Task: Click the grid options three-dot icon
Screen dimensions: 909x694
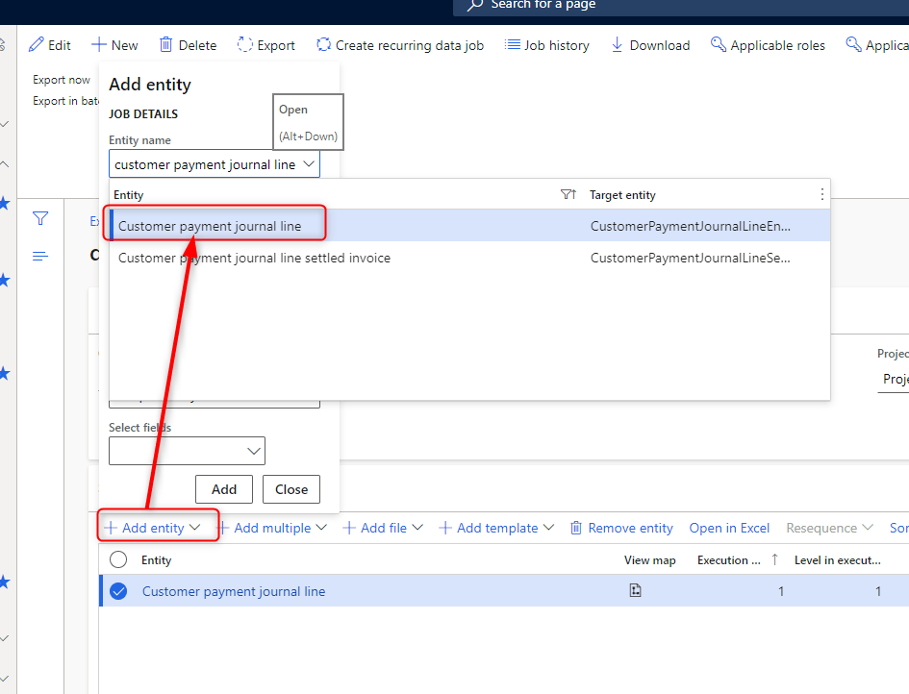Action: 821,194
